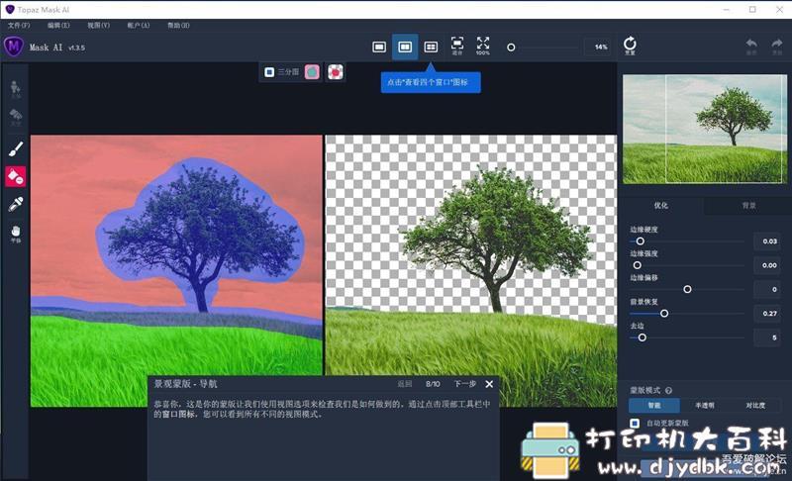Click the 去边 defringe slider handle
Screen dimensions: 792x481
[x=642, y=337]
